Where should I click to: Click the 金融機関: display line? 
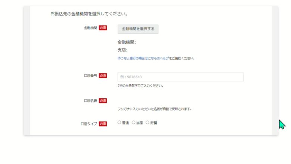pos(126,42)
